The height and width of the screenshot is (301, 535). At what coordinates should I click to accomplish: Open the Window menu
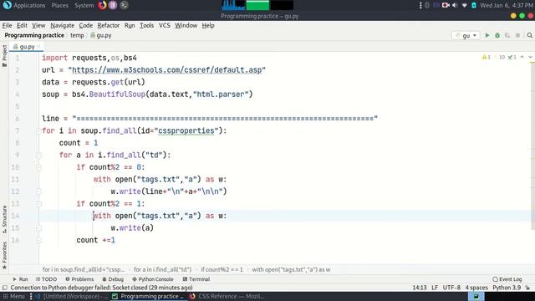(186, 26)
